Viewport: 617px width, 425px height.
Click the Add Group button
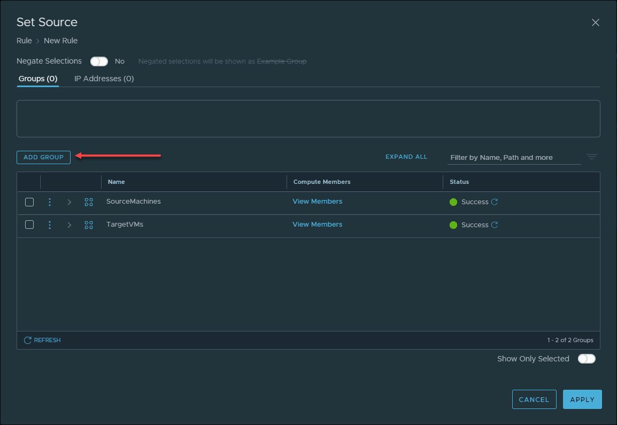tap(43, 157)
